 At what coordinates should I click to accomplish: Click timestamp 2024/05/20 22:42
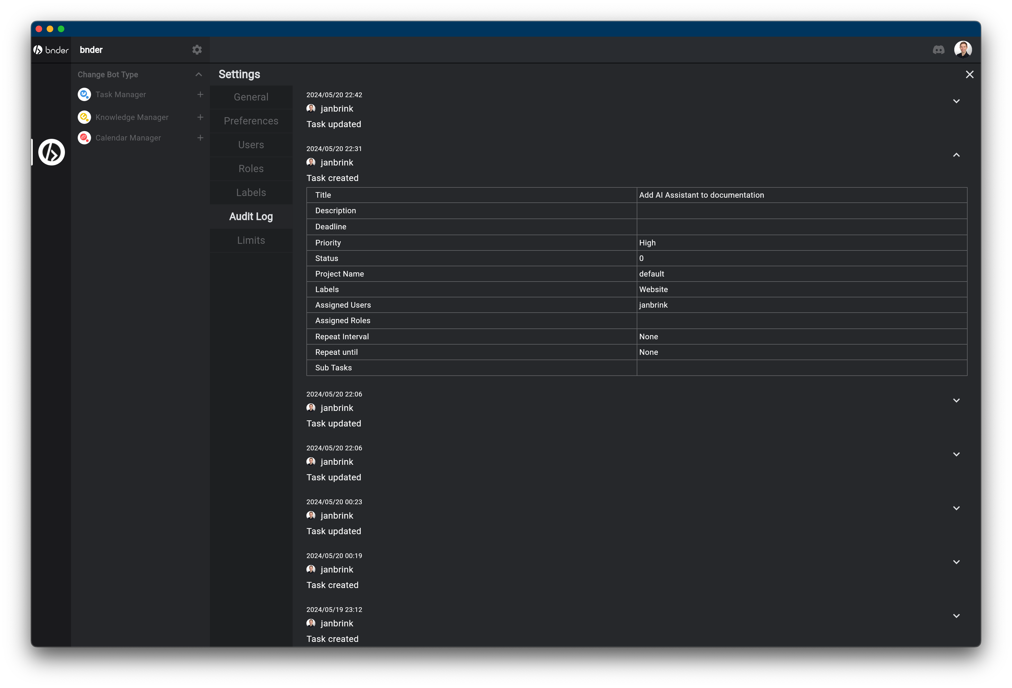(334, 95)
